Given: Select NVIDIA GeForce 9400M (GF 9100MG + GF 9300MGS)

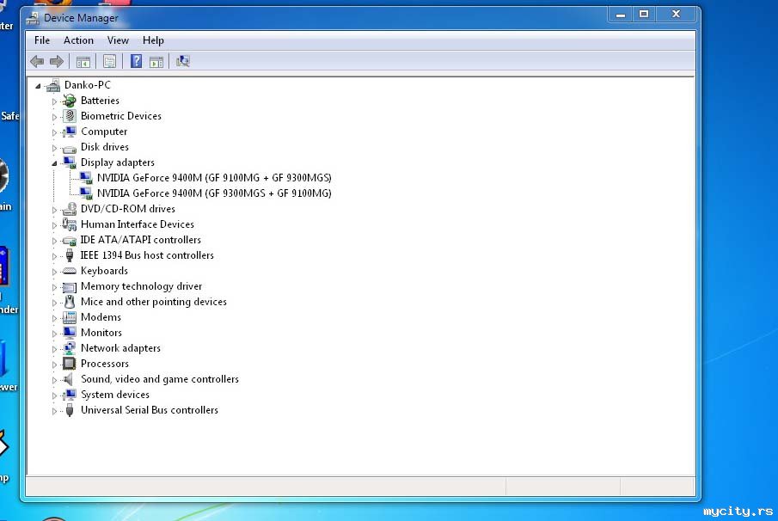Looking at the screenshot, I should pos(214,178).
